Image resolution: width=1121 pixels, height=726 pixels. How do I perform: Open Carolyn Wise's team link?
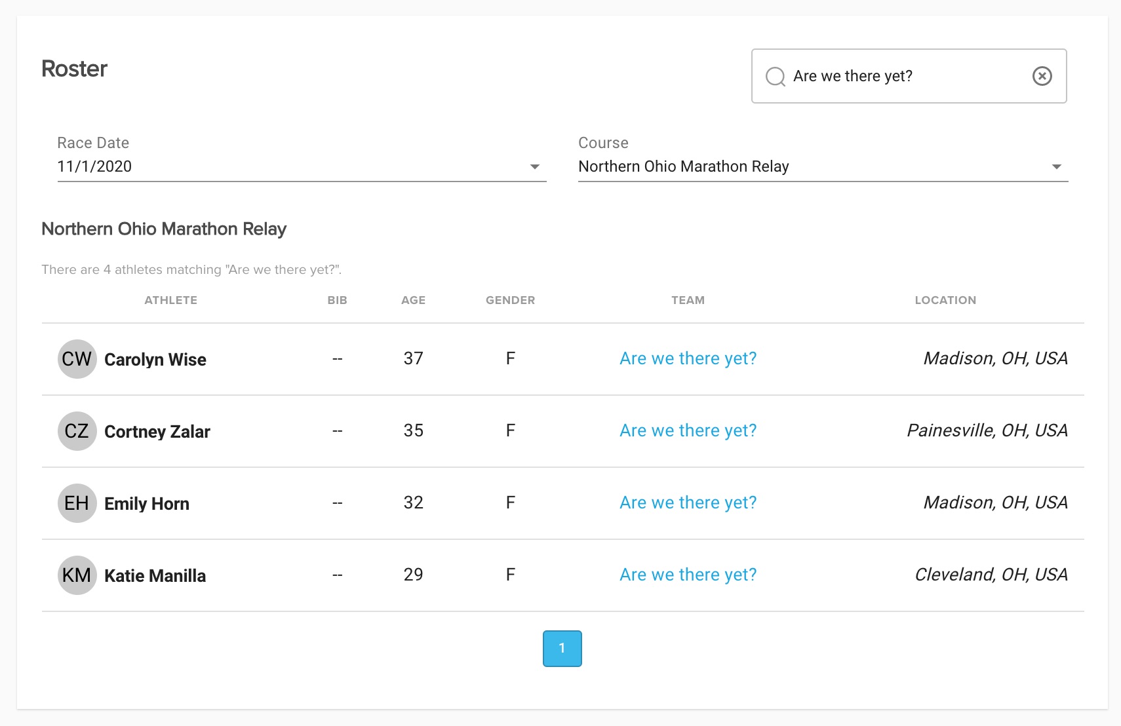point(688,358)
